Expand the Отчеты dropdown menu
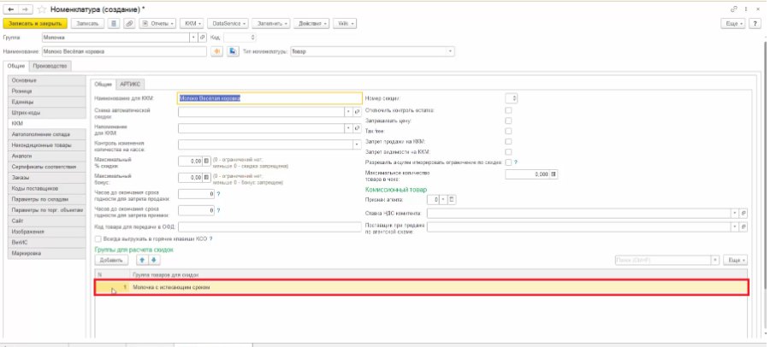 pos(158,24)
